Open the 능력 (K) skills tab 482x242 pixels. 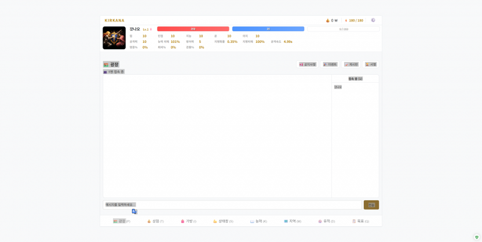click(258, 221)
